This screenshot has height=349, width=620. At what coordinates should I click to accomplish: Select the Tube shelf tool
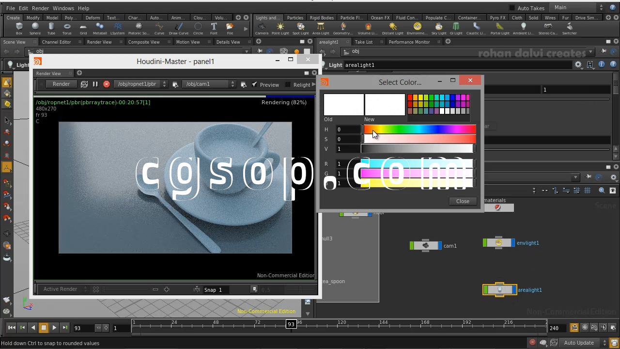(x=51, y=29)
